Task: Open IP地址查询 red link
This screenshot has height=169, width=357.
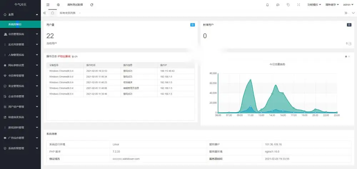Action: coord(64,56)
